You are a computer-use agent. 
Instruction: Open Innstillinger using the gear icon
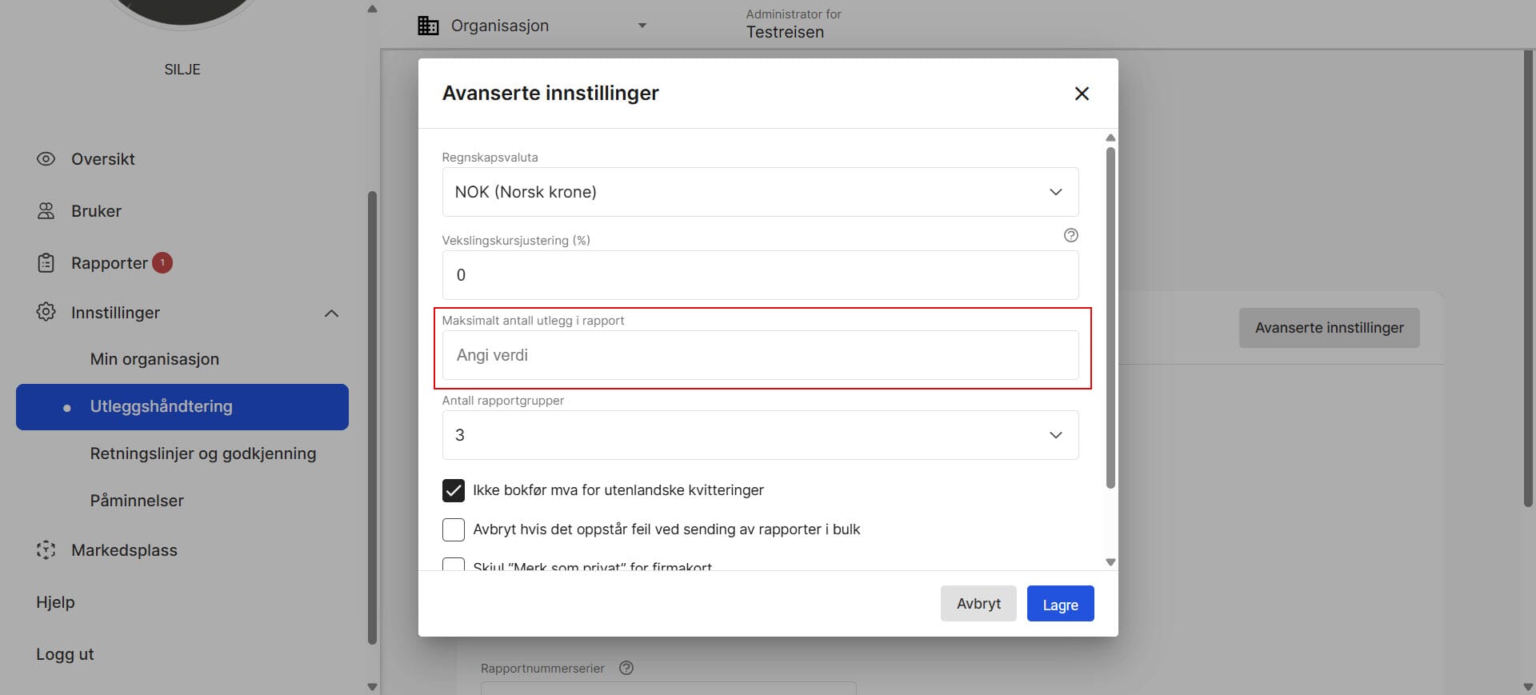(x=46, y=312)
